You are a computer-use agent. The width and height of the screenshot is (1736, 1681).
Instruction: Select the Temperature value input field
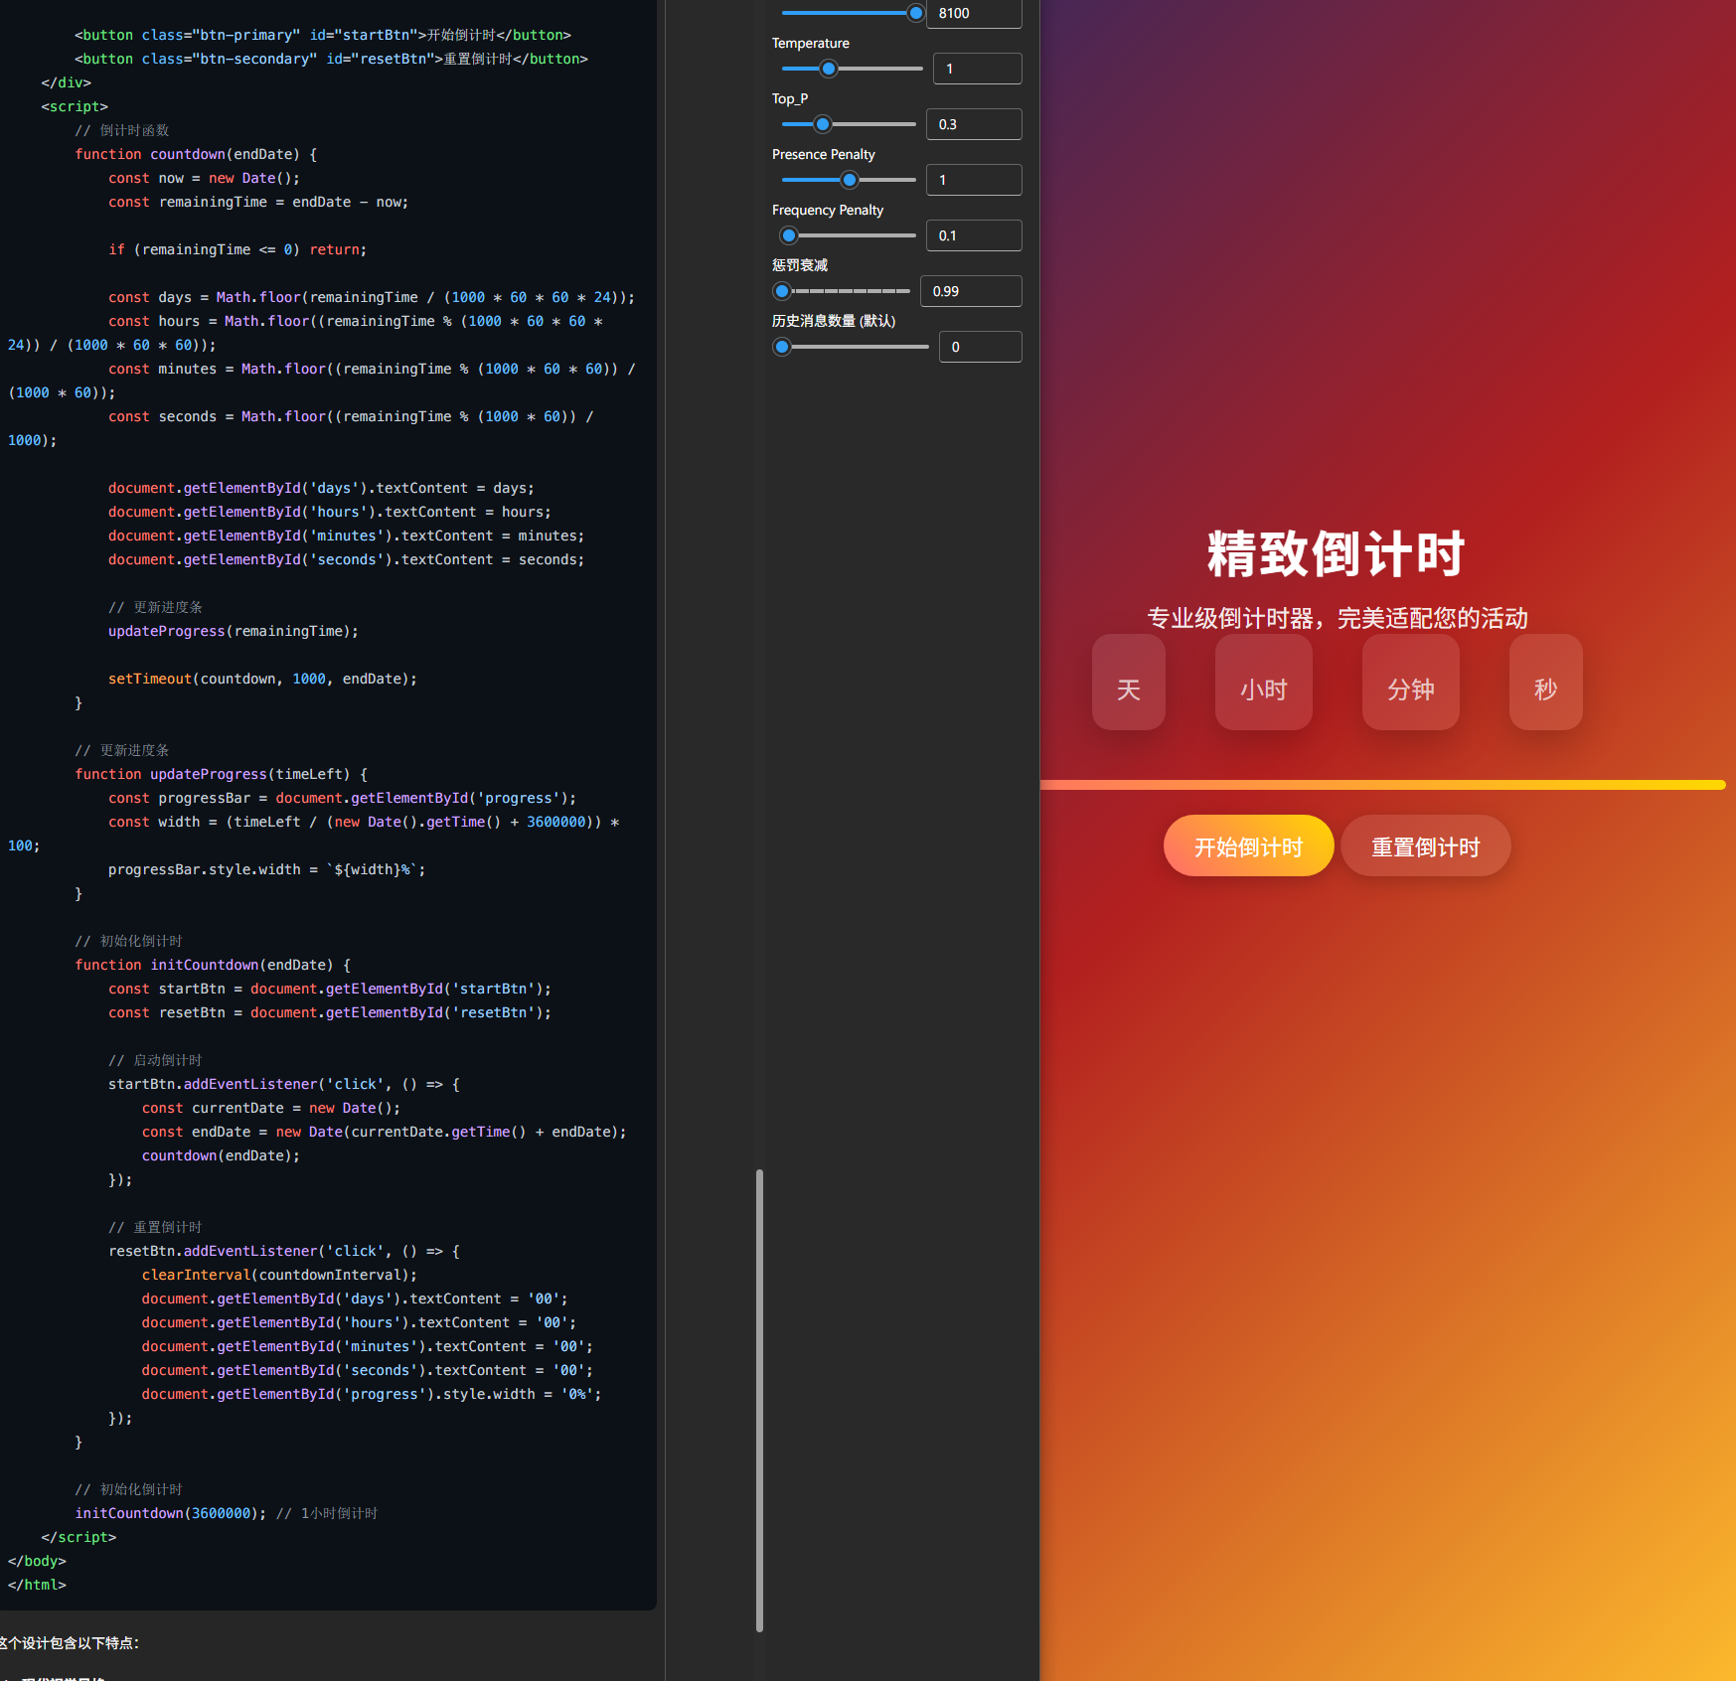(x=977, y=69)
